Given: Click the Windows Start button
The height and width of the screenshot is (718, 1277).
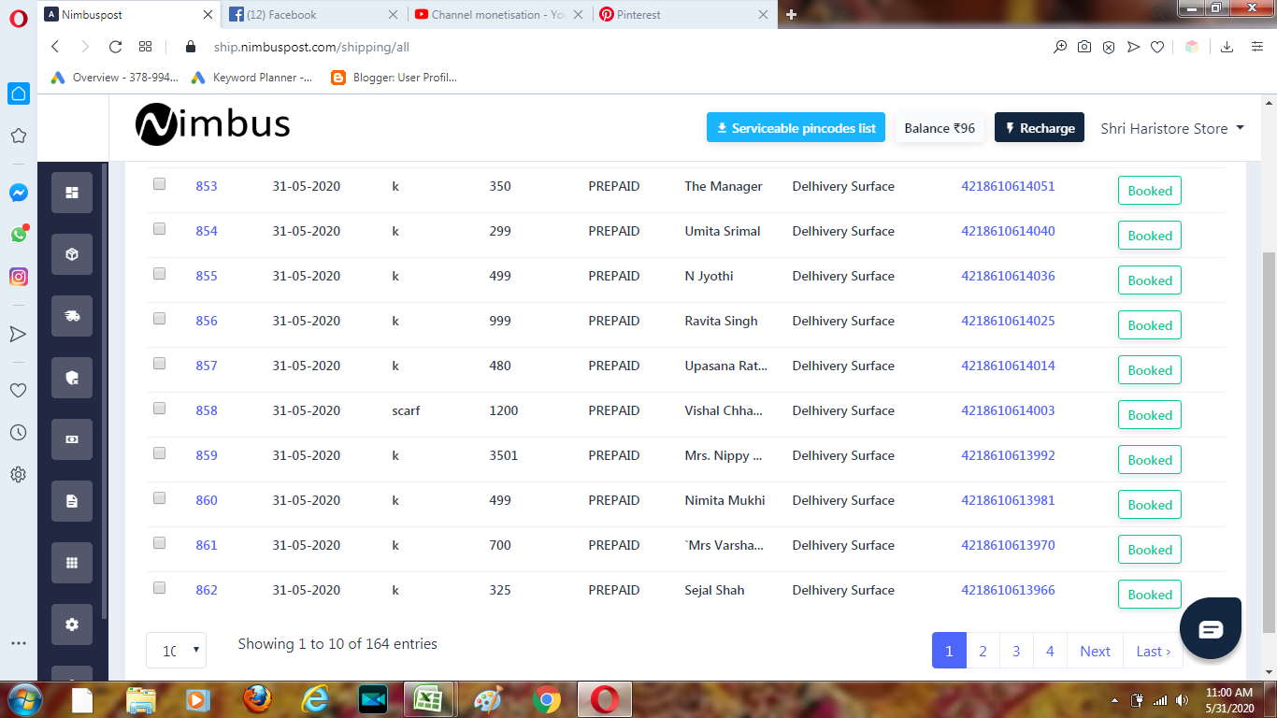Looking at the screenshot, I should 23,699.
